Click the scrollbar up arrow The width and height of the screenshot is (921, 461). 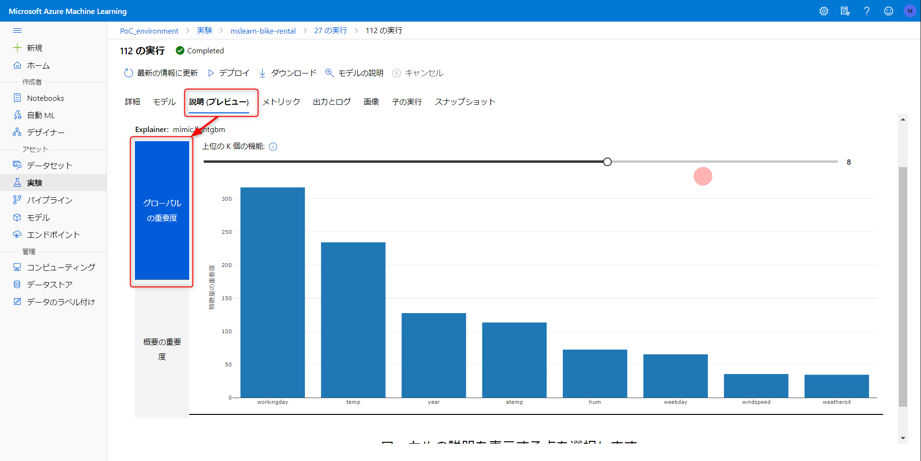click(x=903, y=120)
